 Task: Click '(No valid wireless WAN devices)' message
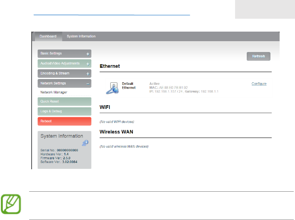tap(124, 146)
